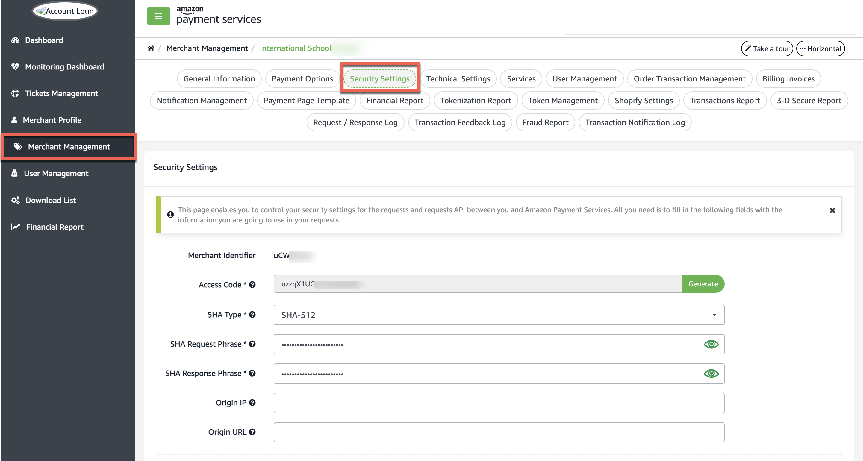Click the Origin IP help icon

point(252,403)
